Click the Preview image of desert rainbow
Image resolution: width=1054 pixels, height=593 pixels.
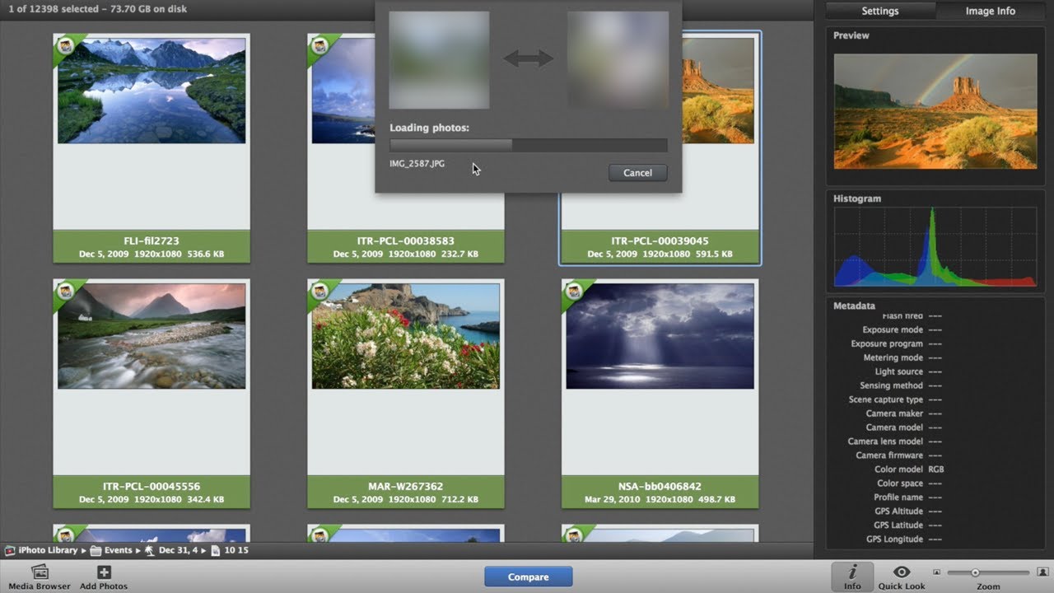tap(935, 111)
